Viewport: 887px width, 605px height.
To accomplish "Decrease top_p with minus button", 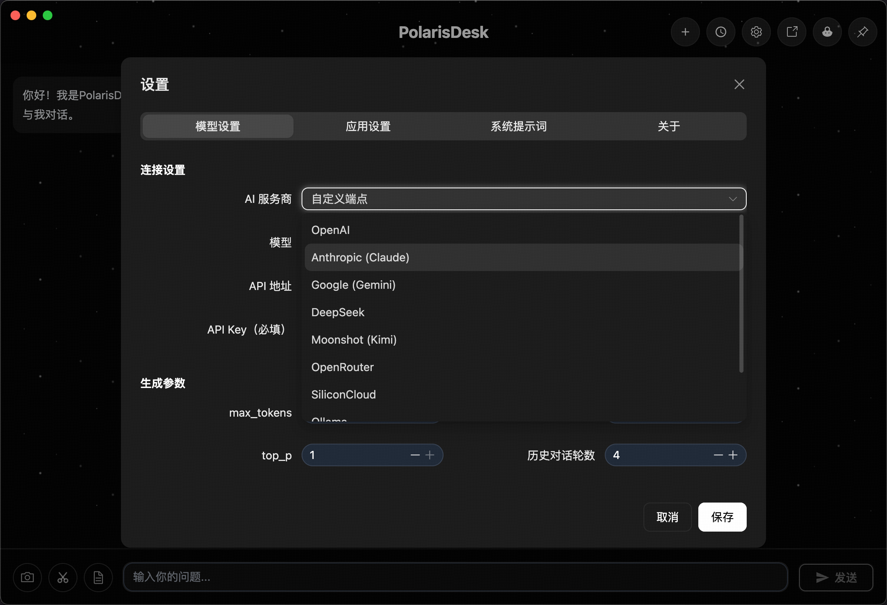I will click(415, 455).
